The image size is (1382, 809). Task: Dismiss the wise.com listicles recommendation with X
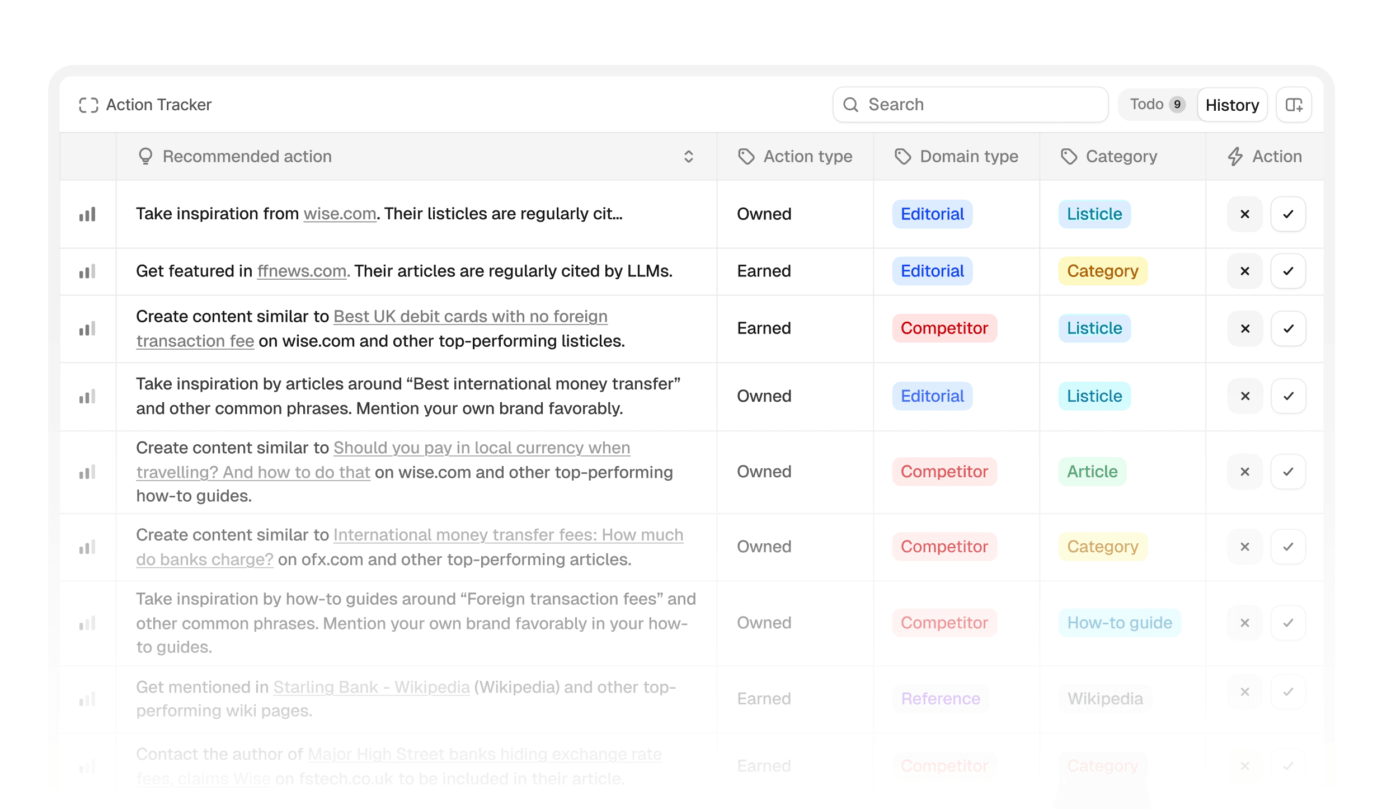(x=1244, y=214)
